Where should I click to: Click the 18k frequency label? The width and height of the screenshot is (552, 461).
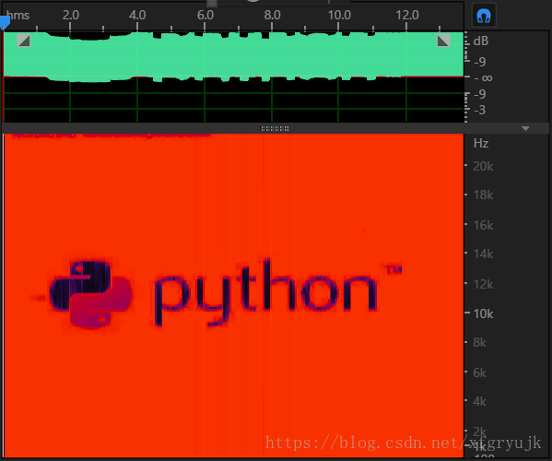(x=484, y=195)
